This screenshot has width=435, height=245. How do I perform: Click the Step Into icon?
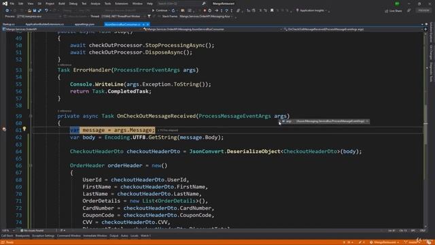tap(222, 11)
